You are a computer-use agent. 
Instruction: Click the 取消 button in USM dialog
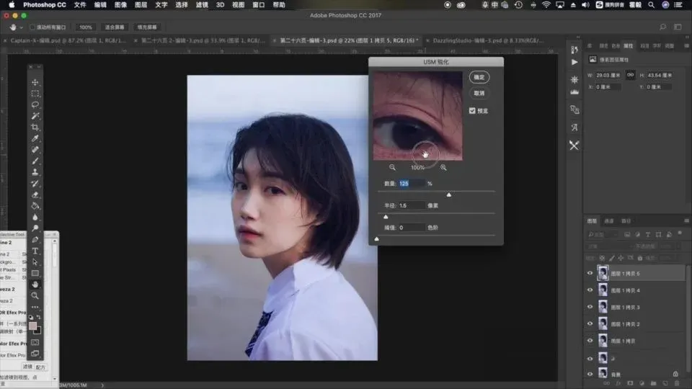click(479, 93)
